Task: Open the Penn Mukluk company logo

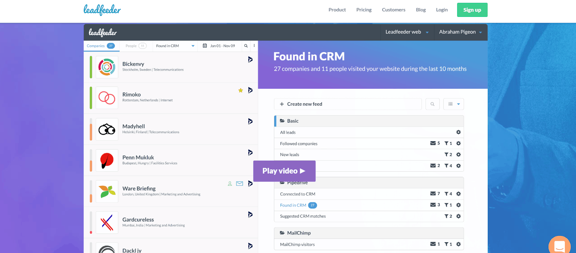Action: point(107,160)
